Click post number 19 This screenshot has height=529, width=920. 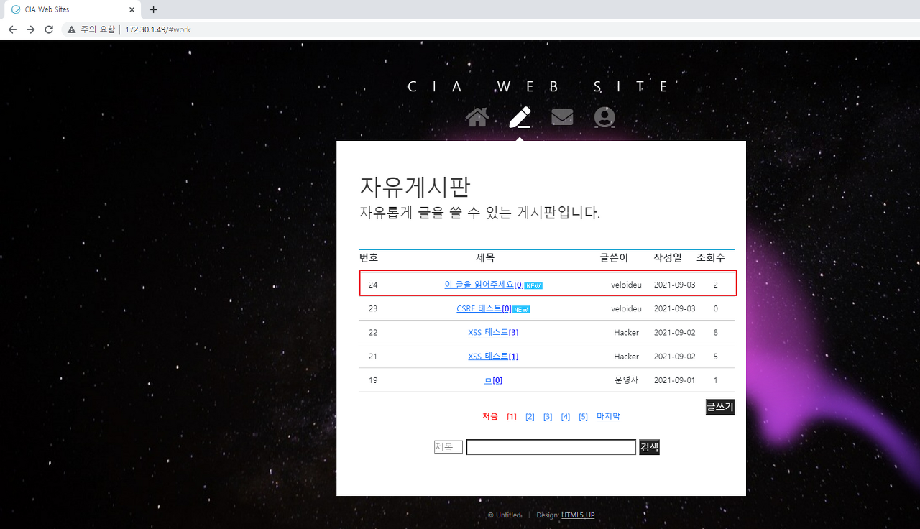(373, 379)
